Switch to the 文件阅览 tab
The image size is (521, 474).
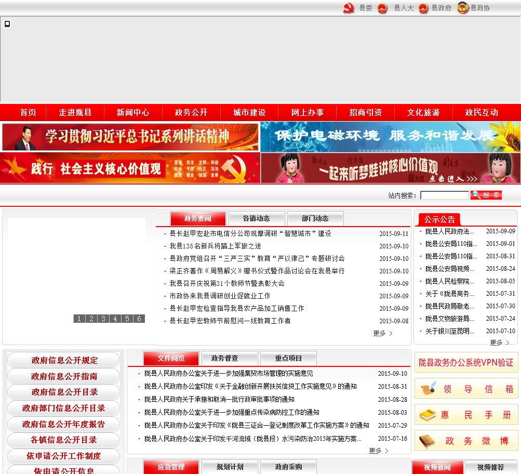(x=171, y=358)
